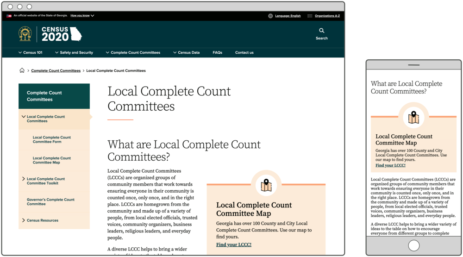This screenshot has width=463, height=257.
Task: Click the first browser window control circle
Action: [10, 6]
